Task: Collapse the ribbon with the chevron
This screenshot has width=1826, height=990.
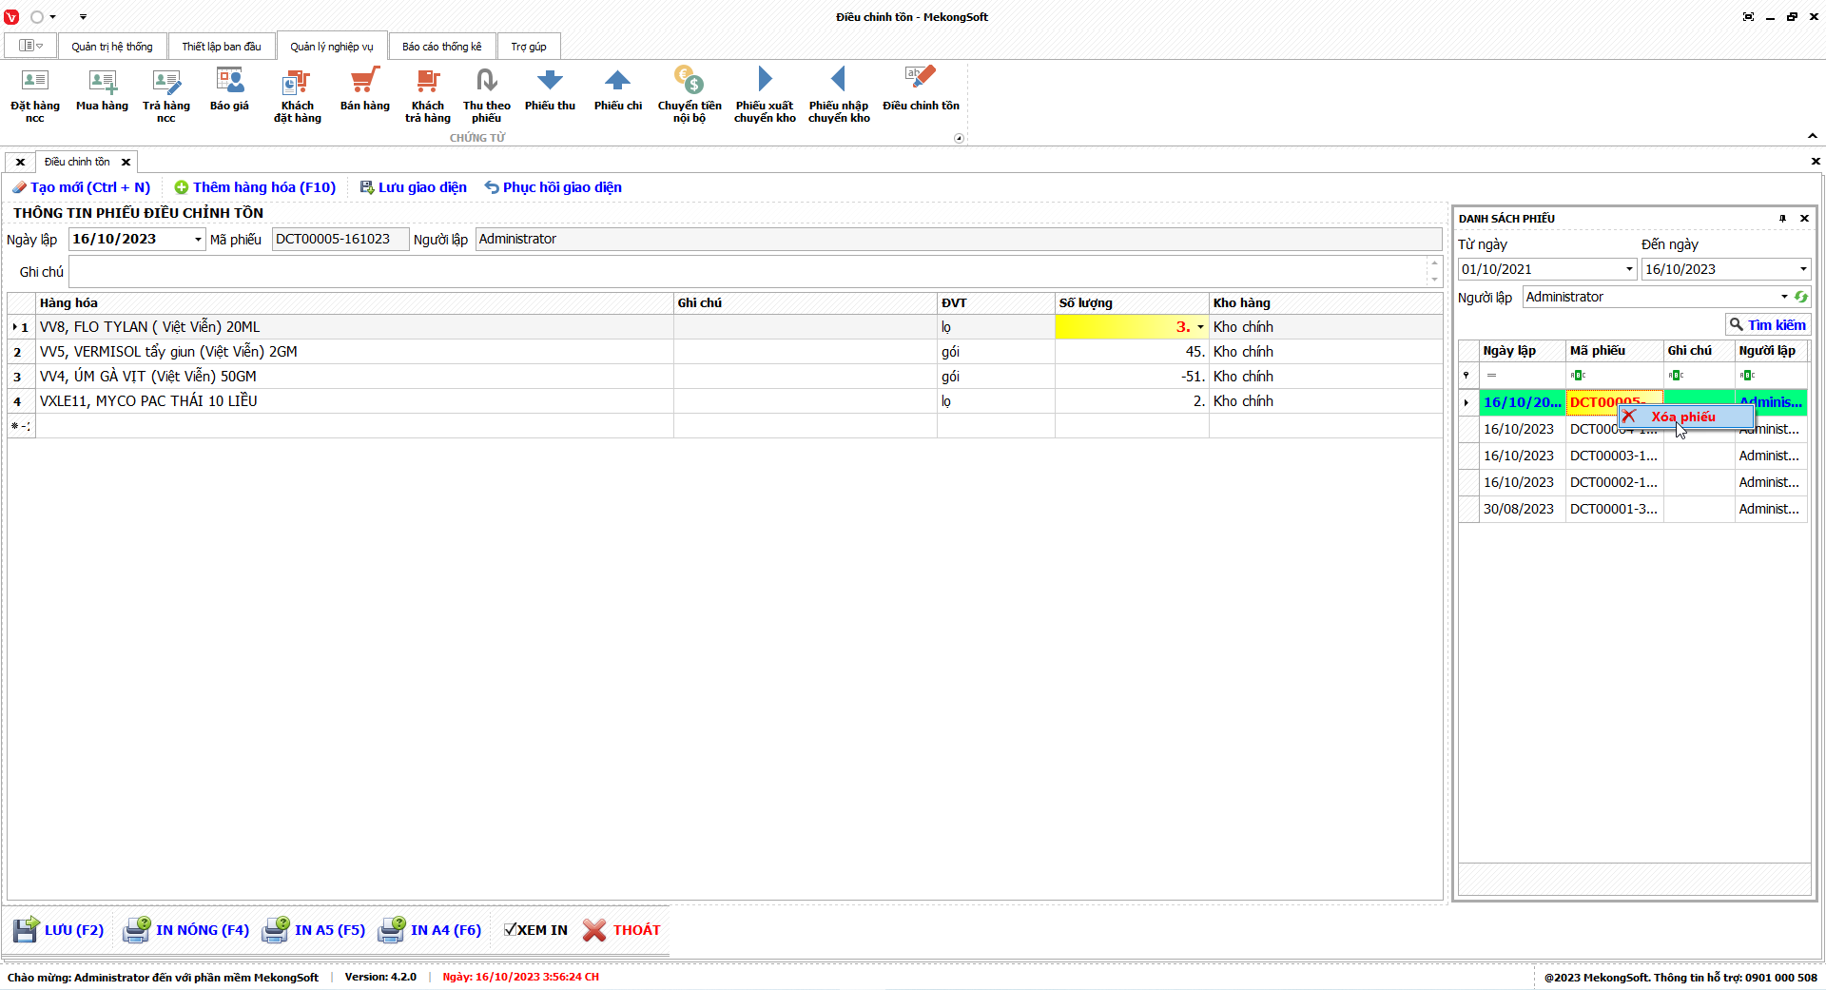Action: [1813, 136]
